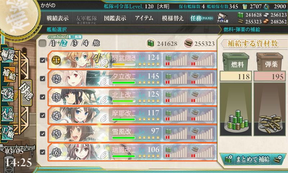The width and height of the screenshot is (288, 173).
Task: Return to 母港 home port badge
Action: coord(26,93)
